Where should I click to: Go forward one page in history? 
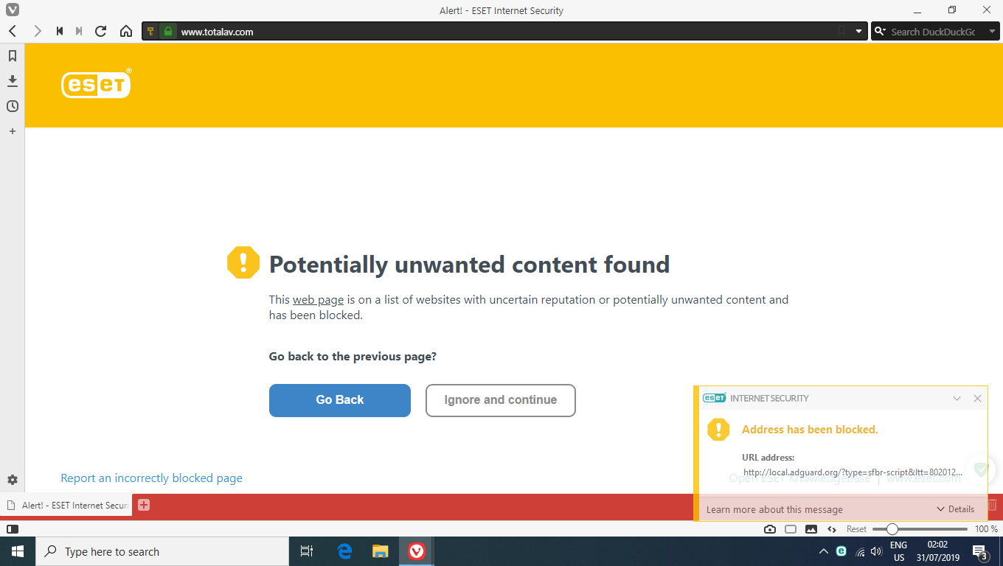tap(37, 31)
